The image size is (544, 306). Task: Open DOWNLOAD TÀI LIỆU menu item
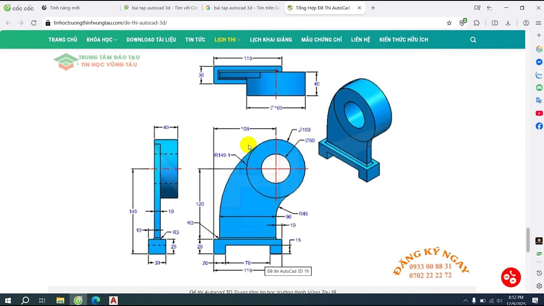pyautogui.click(x=151, y=40)
